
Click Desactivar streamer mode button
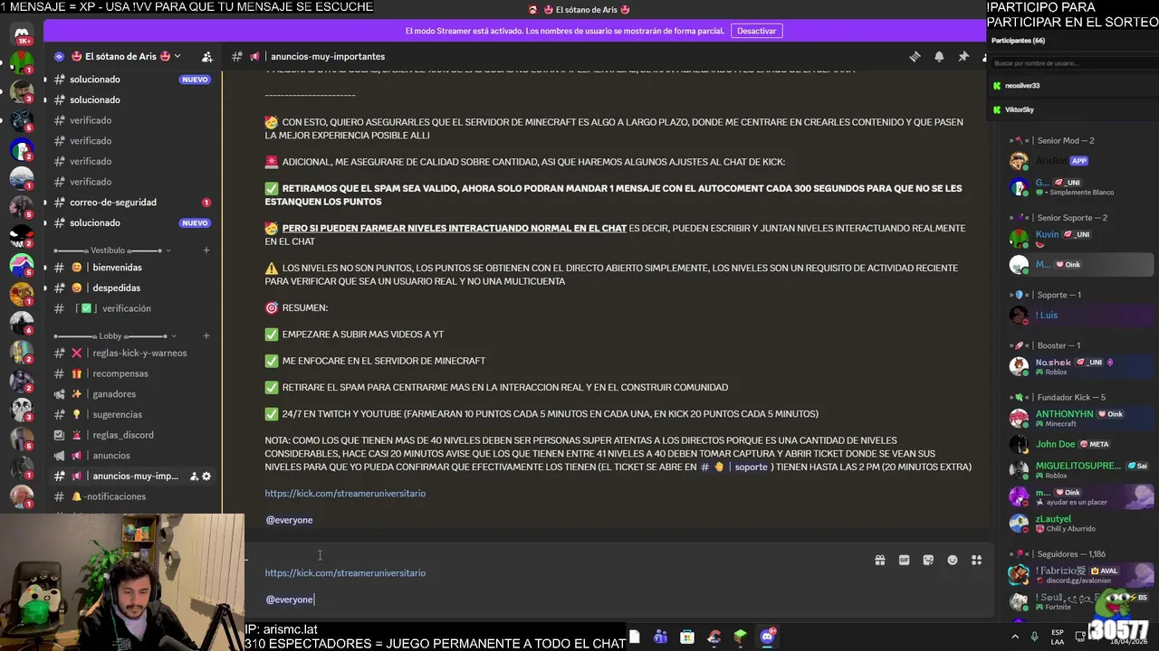pos(756,31)
